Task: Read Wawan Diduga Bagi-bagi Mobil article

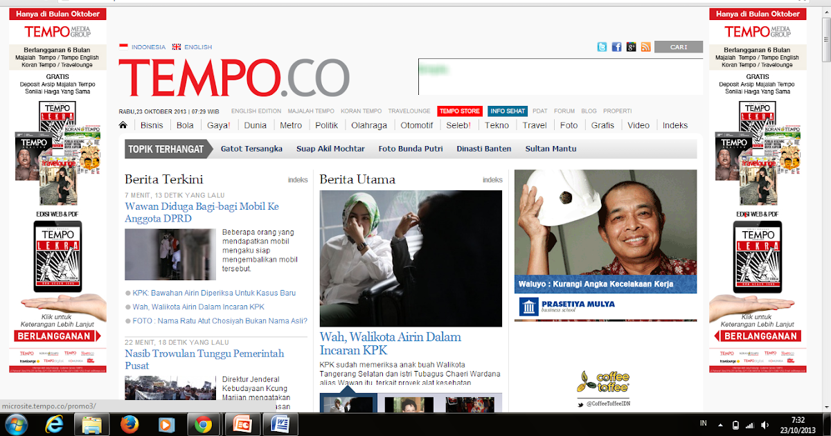Action: pyautogui.click(x=202, y=212)
